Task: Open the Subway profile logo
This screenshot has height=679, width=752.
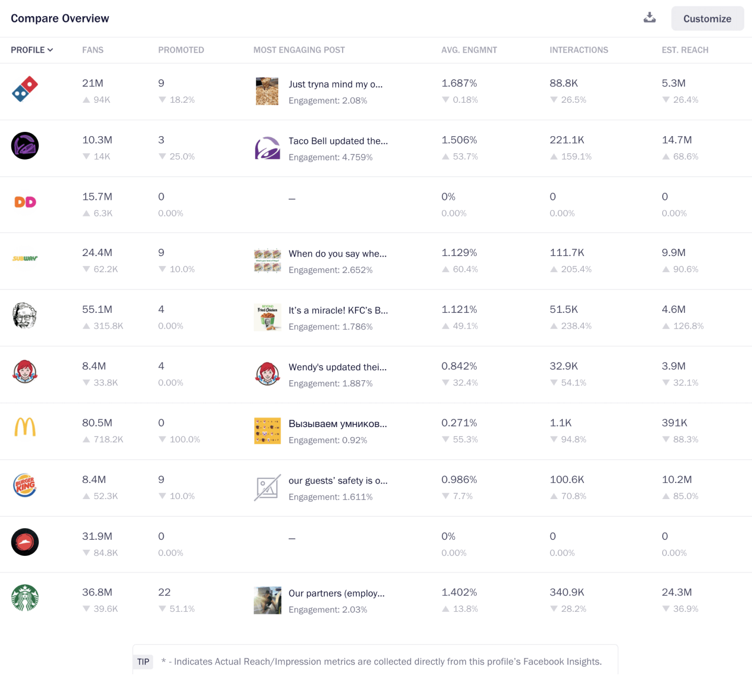Action: (x=25, y=258)
